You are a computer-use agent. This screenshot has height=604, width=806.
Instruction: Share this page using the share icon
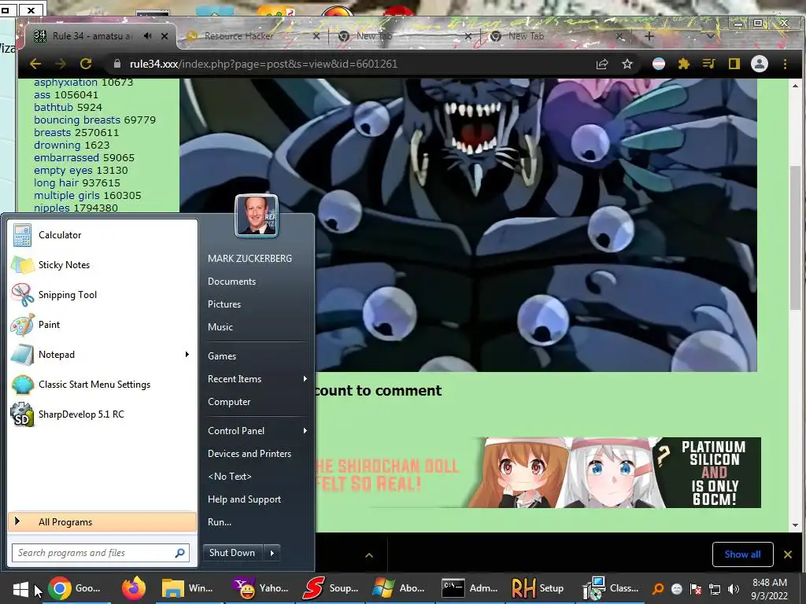click(x=602, y=64)
